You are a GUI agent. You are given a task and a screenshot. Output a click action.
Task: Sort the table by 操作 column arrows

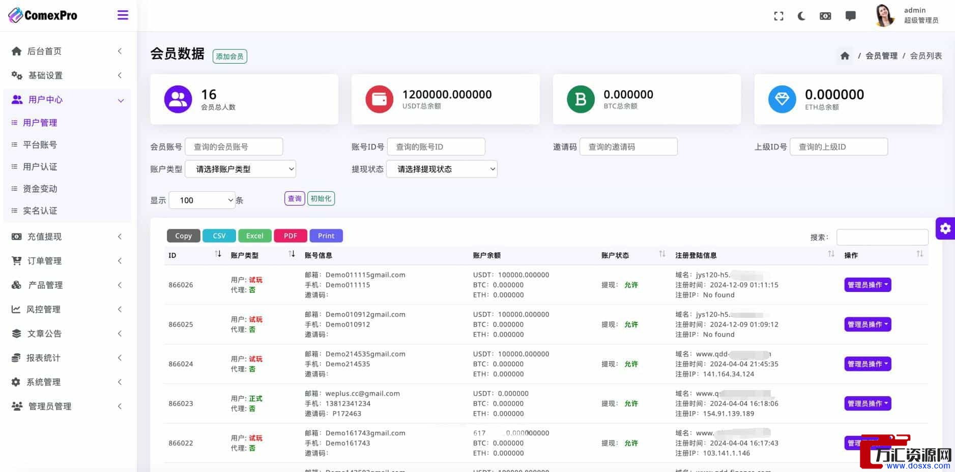pyautogui.click(x=919, y=254)
